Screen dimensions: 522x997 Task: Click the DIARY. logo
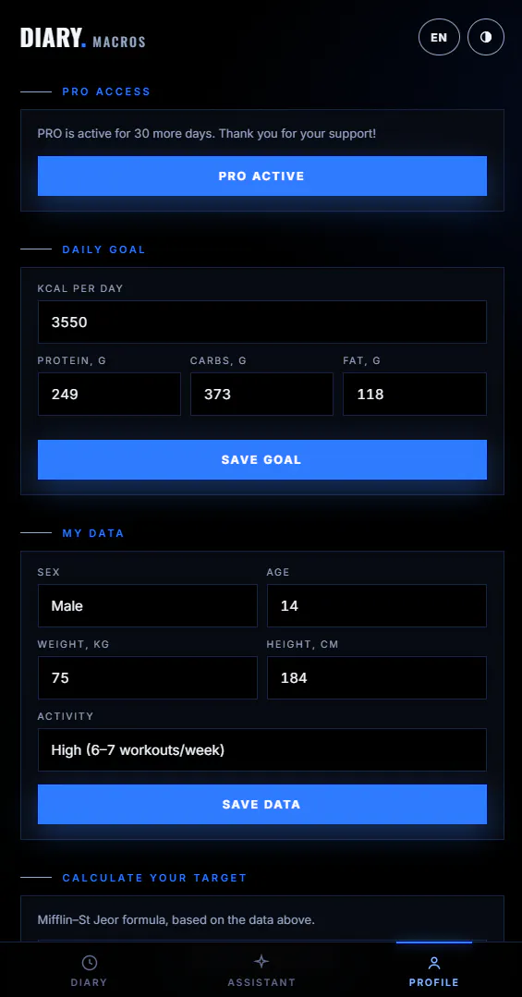coord(54,38)
